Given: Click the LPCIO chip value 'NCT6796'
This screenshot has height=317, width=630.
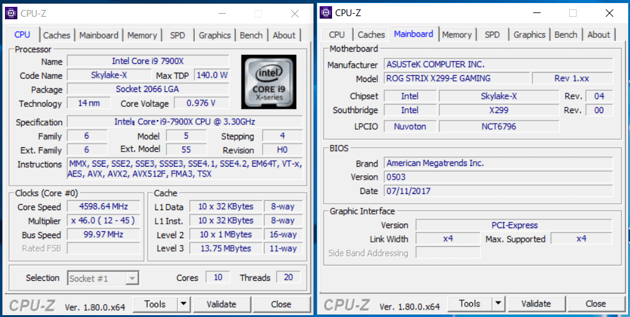Looking at the screenshot, I should coord(498,126).
